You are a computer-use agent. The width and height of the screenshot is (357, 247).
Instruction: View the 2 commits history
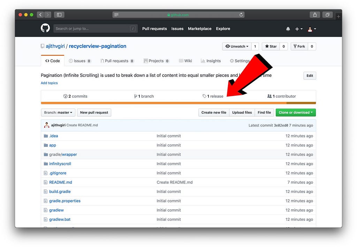(75, 96)
